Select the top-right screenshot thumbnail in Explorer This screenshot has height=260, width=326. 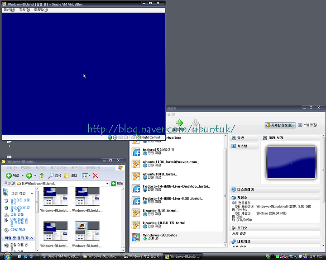(x=87, y=196)
